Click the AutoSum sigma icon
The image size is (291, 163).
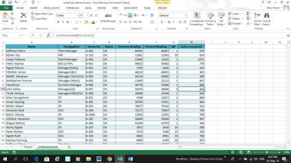pos(248,14)
